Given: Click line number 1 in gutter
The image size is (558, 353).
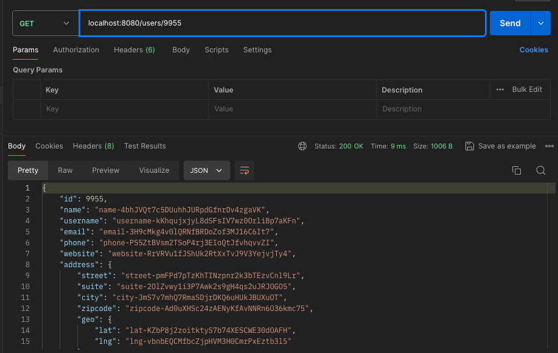Looking at the screenshot, I should point(27,188).
